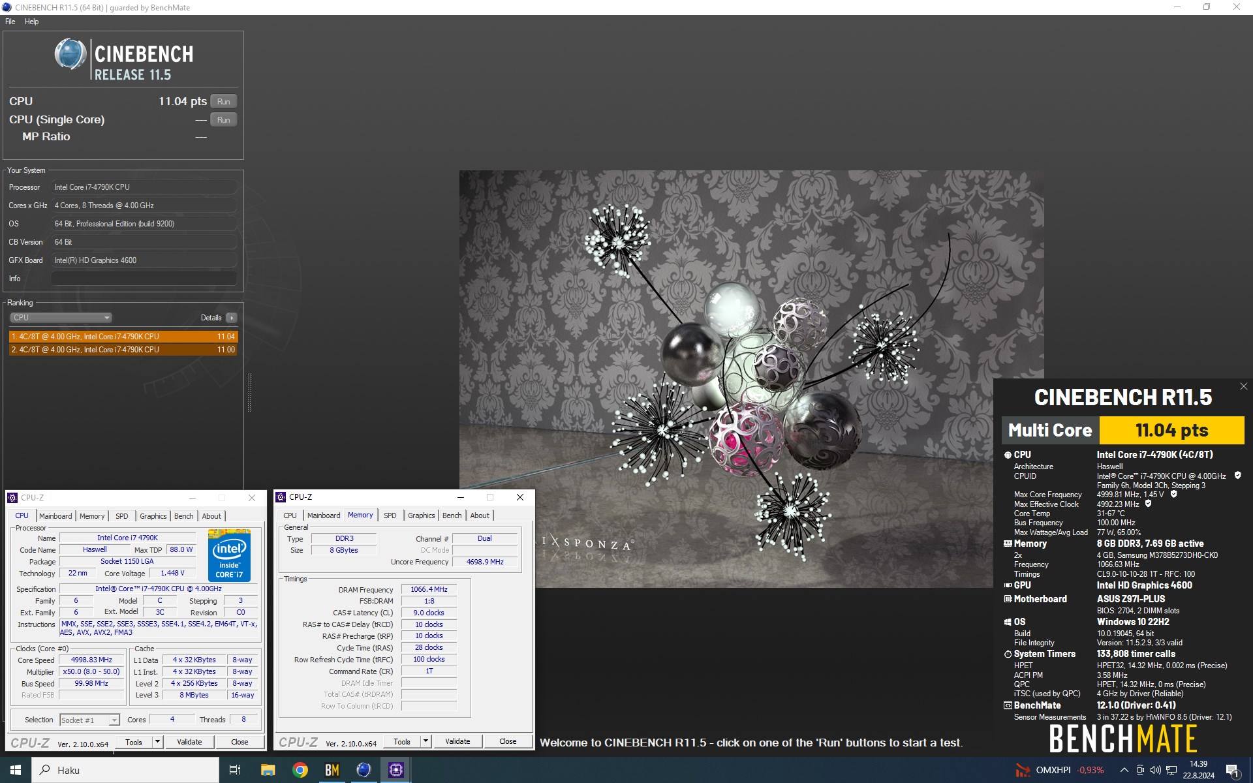Viewport: 1253px width, 783px height.
Task: Run the CPU multi-core benchmark
Action: pos(223,102)
